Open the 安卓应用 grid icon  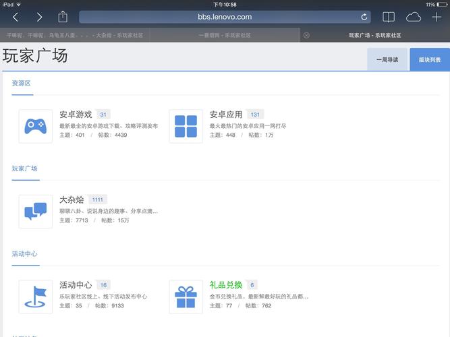(x=186, y=126)
